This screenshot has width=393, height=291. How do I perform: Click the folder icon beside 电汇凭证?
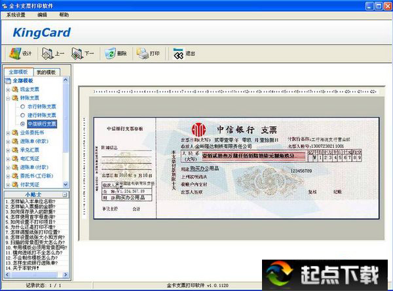tap(15, 159)
